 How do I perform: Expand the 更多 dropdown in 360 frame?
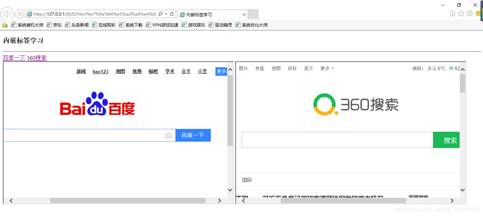(x=327, y=69)
